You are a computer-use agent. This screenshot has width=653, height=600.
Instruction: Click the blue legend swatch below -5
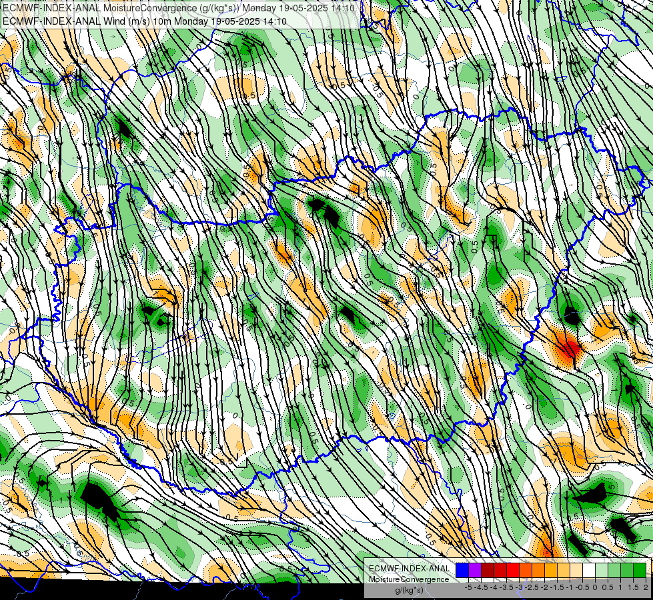pos(462,570)
